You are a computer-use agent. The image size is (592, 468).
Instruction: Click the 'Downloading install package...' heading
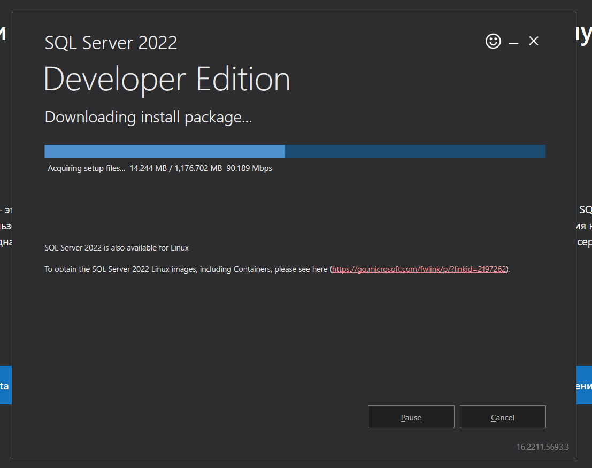click(148, 118)
